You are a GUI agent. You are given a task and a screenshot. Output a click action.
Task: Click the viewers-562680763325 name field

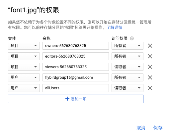pyautogui.click(x=76, y=67)
